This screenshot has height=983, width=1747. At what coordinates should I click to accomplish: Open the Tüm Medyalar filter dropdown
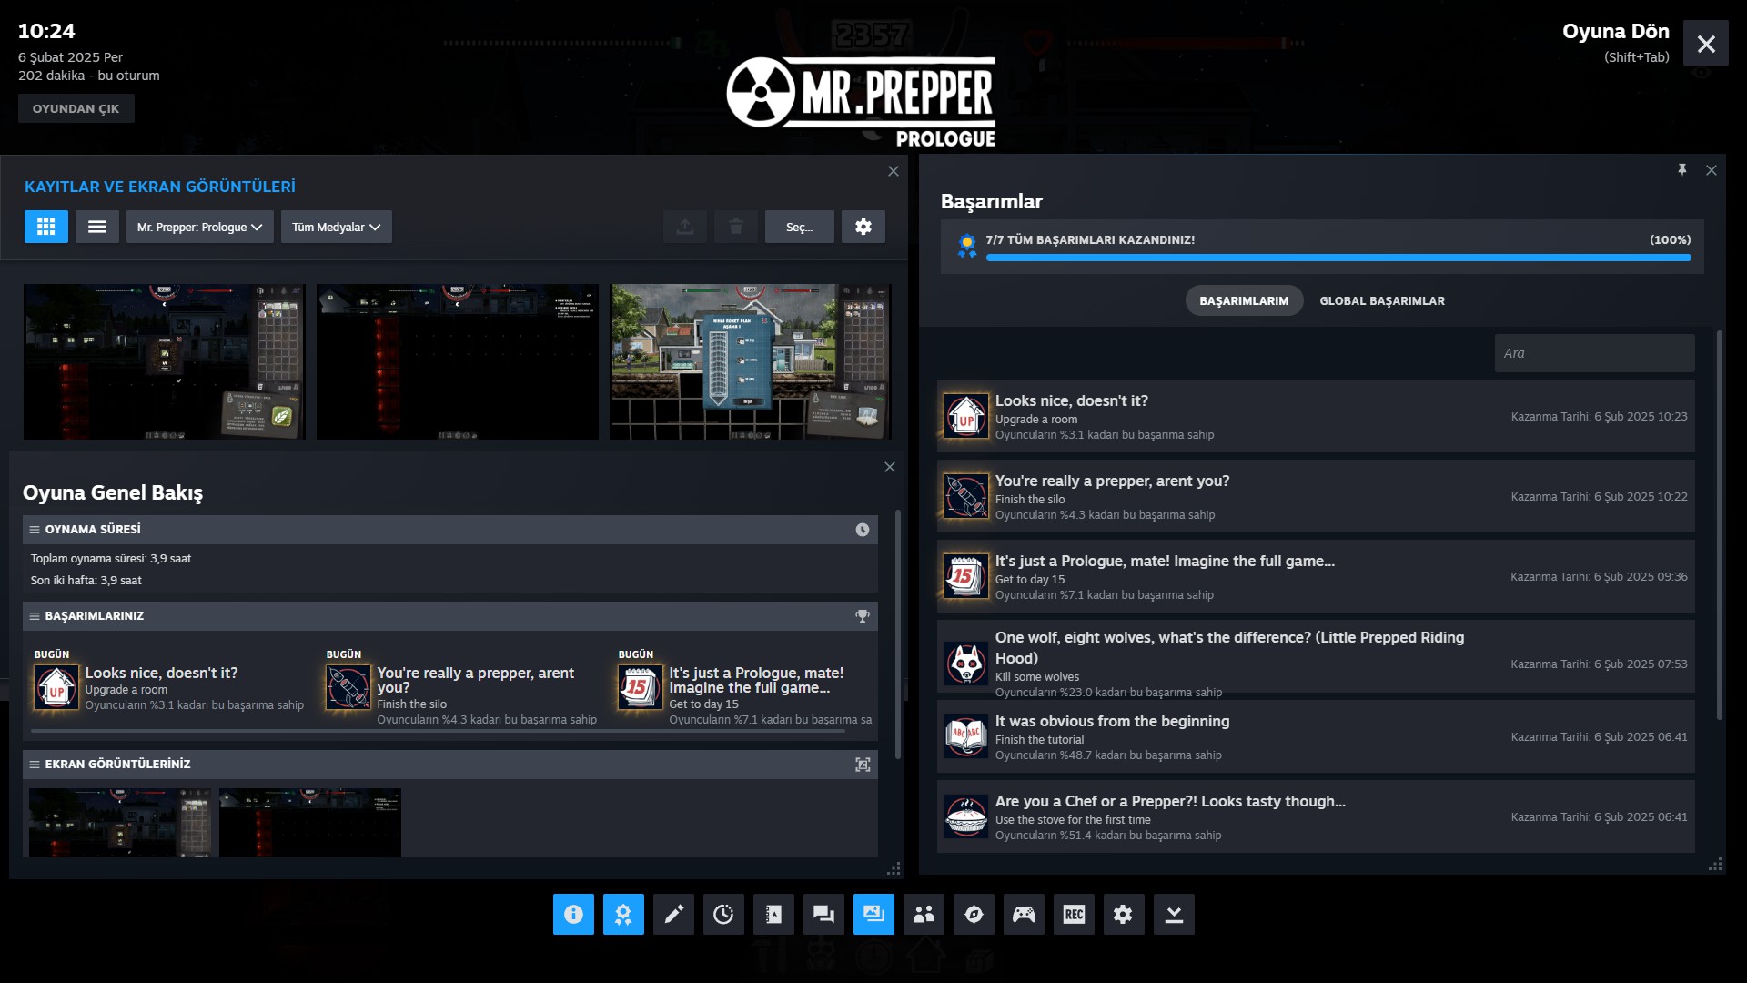point(336,227)
